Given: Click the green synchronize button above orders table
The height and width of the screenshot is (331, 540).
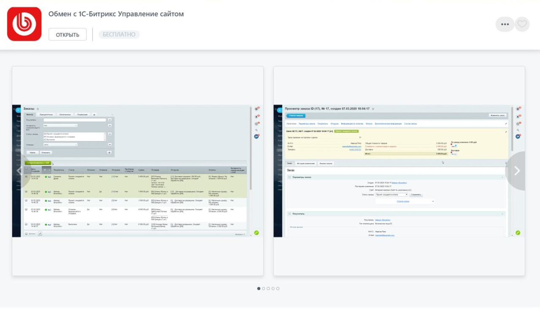Looking at the screenshot, I should pos(38,163).
